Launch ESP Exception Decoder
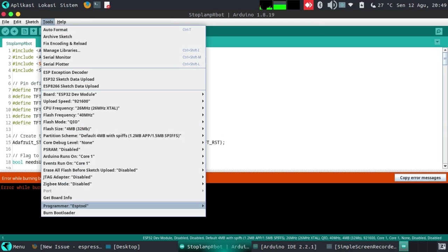448x252 pixels. (x=123, y=72)
